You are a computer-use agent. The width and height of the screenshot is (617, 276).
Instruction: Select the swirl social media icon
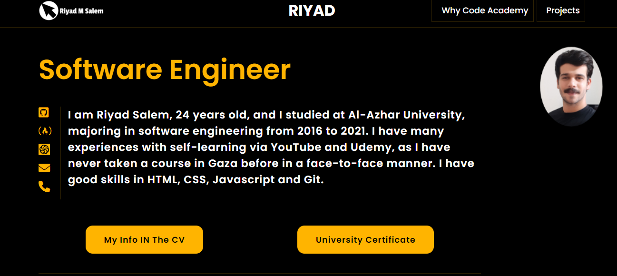coord(44,149)
